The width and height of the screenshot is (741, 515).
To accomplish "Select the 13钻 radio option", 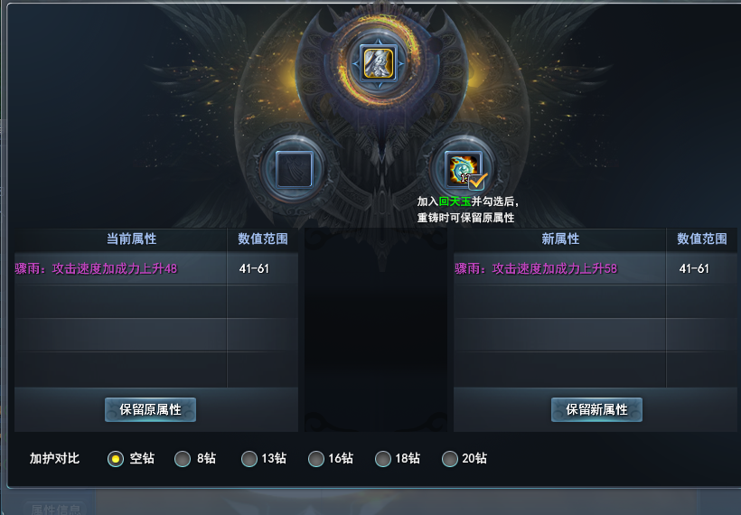I will (249, 458).
